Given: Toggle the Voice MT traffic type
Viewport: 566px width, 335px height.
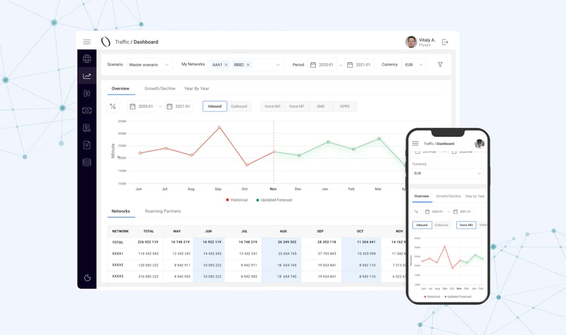Looking at the screenshot, I should point(297,106).
